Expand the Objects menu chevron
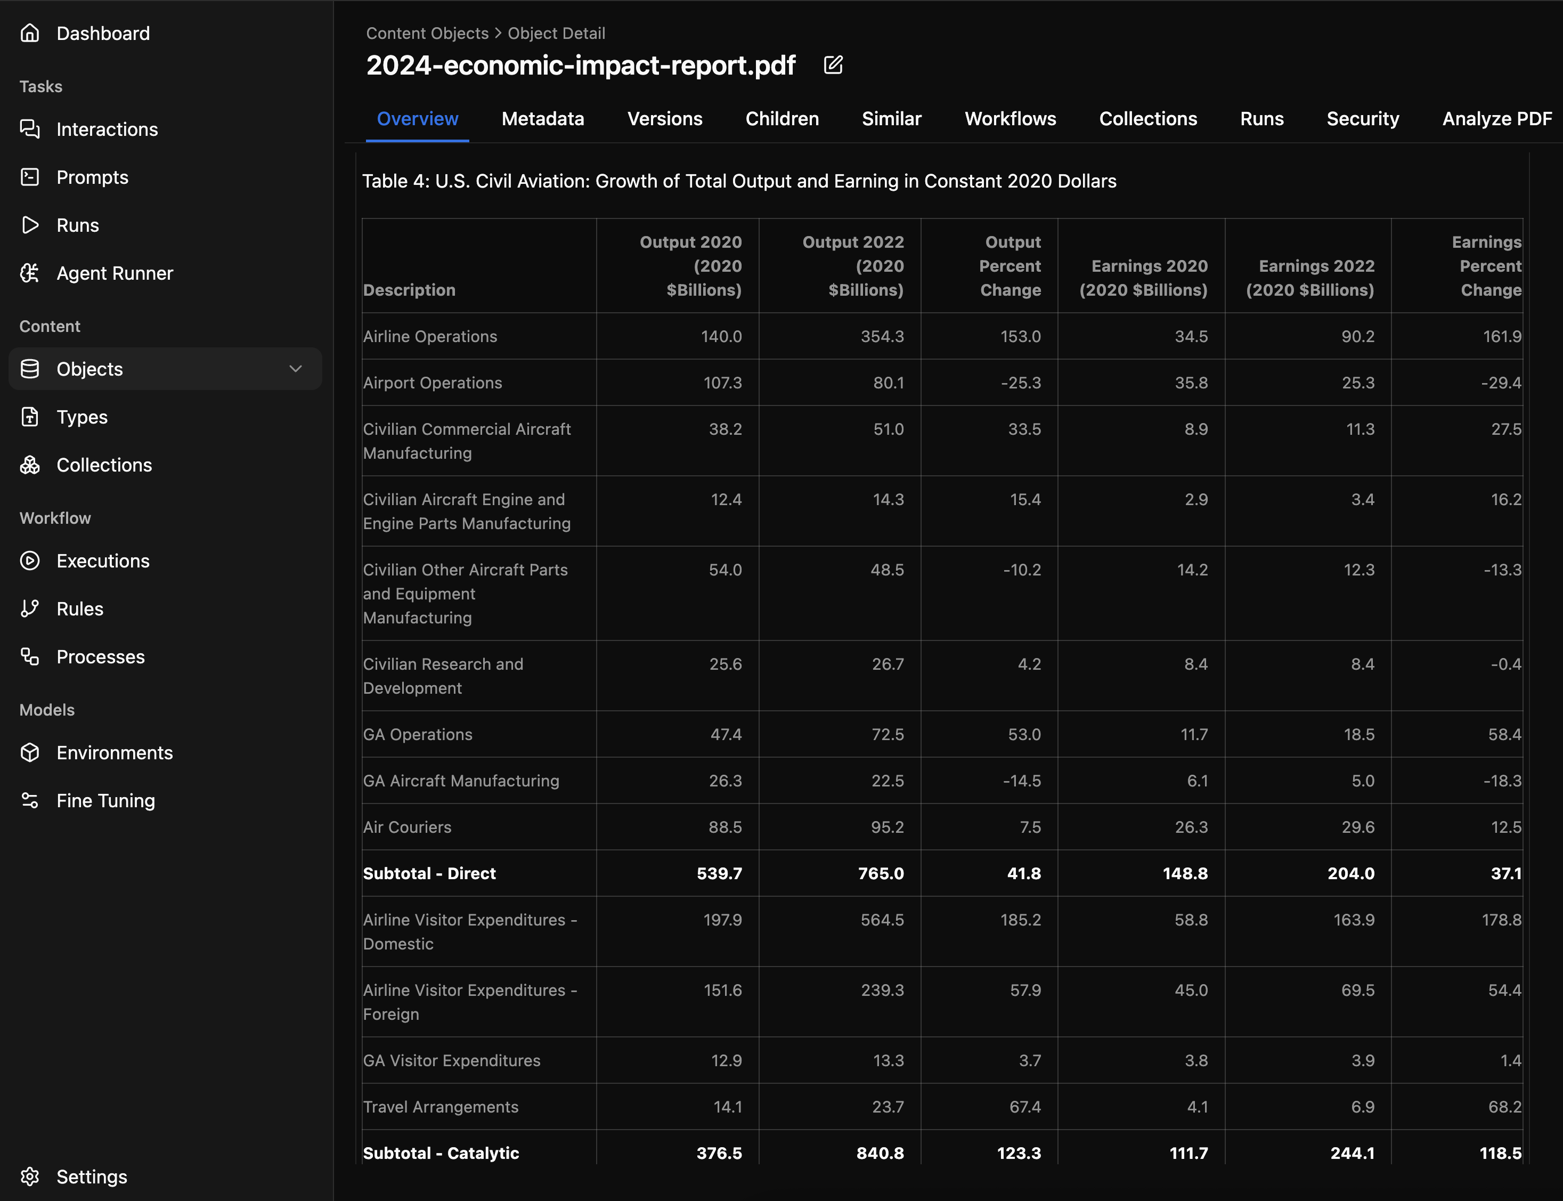Screen dimensions: 1563x1201 click(295, 368)
